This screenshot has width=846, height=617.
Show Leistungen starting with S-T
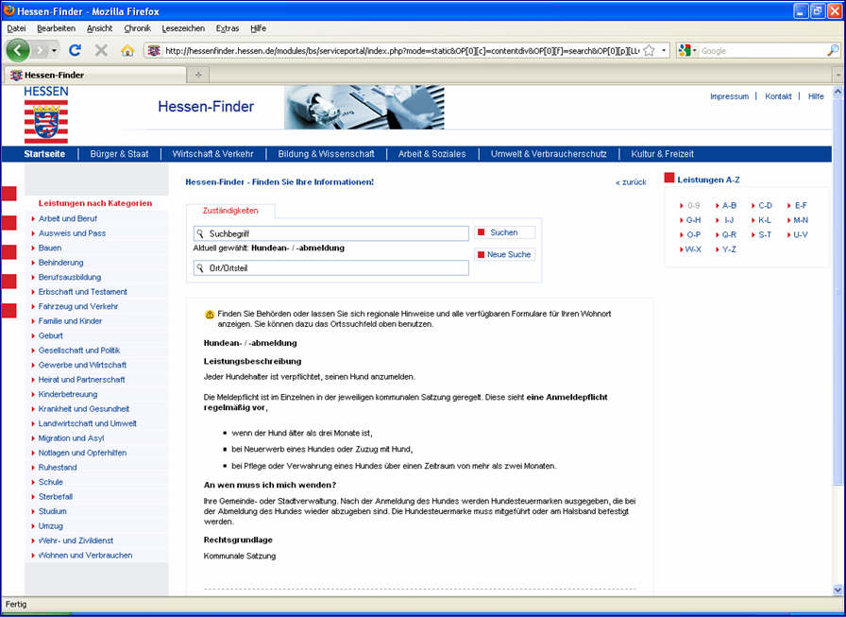pyautogui.click(x=765, y=235)
